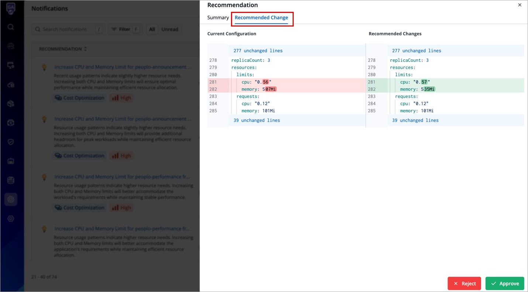Click the hexagon gear settings icon in sidebar

pos(11,219)
